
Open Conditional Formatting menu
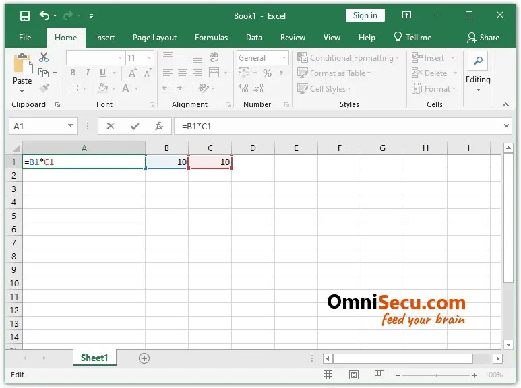point(348,58)
